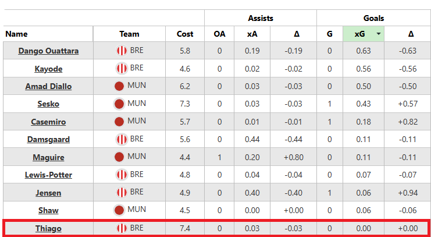Click the OA column header
The image size is (431, 237).
pos(220,34)
